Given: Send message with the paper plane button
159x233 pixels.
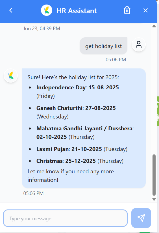Looking at the screenshot, I should point(141,218).
